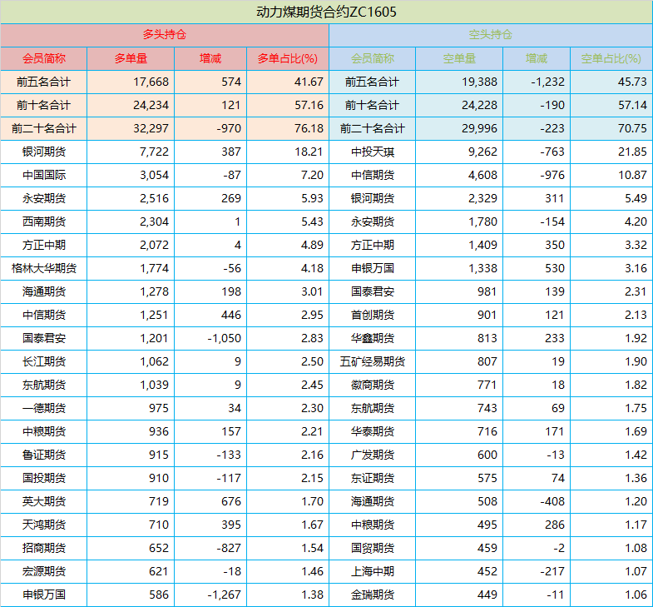Click short top-ten value 24,228

point(479,105)
